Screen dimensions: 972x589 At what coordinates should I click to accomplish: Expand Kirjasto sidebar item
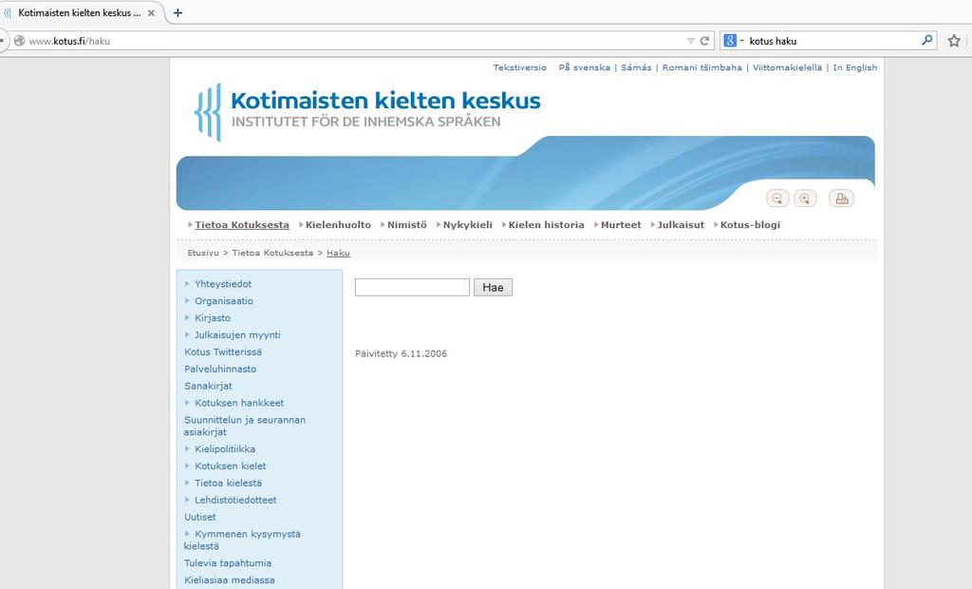tap(212, 317)
